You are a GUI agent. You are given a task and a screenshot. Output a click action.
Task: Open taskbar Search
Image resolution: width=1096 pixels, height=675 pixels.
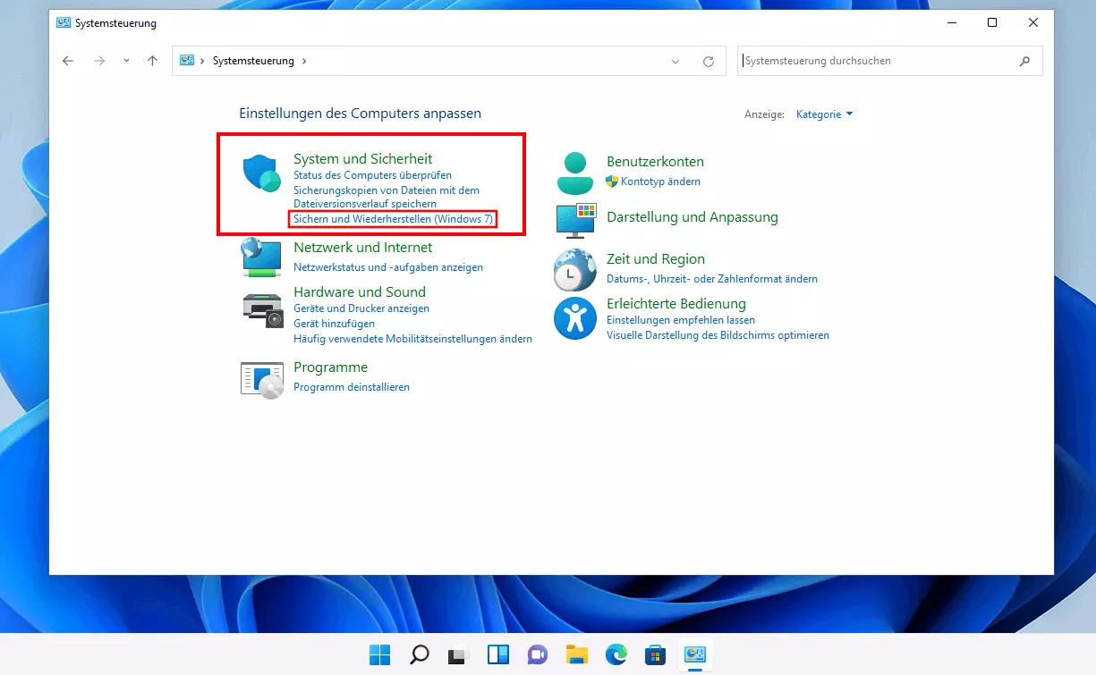[419, 654]
